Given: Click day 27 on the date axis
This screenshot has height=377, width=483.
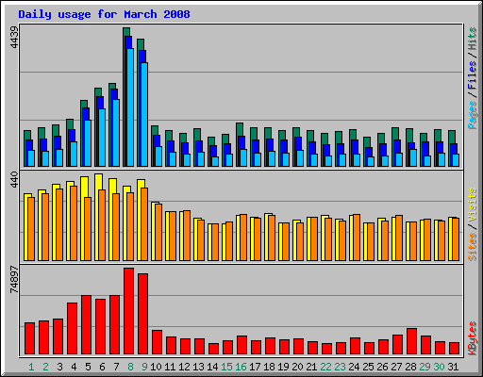Looking at the screenshot, I should (x=396, y=367).
